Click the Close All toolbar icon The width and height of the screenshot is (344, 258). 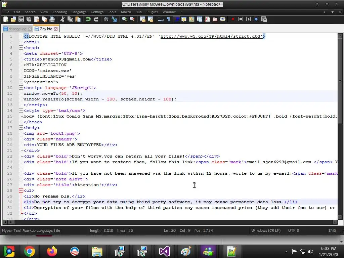(44, 19)
